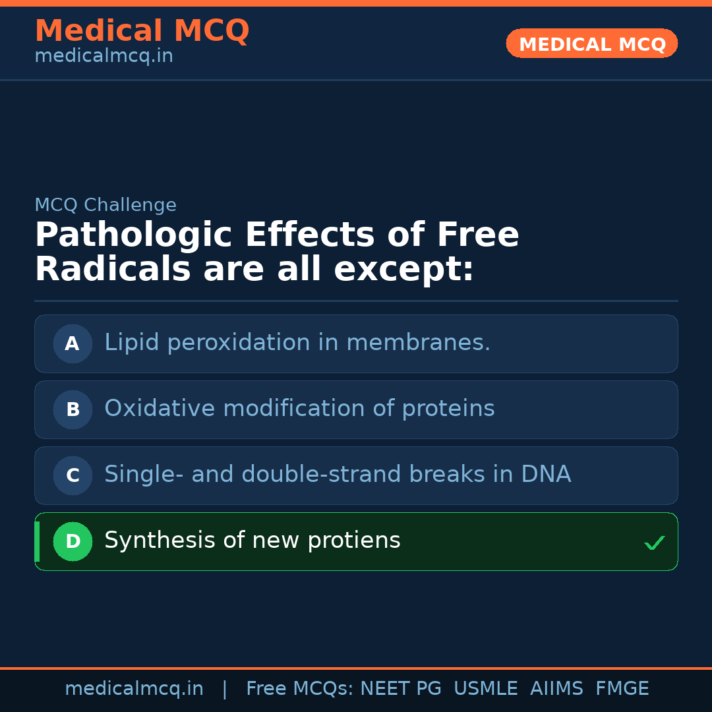This screenshot has width=712, height=712.
Task: Click 'Free MCQs:' in the footer
Action: tap(300, 689)
